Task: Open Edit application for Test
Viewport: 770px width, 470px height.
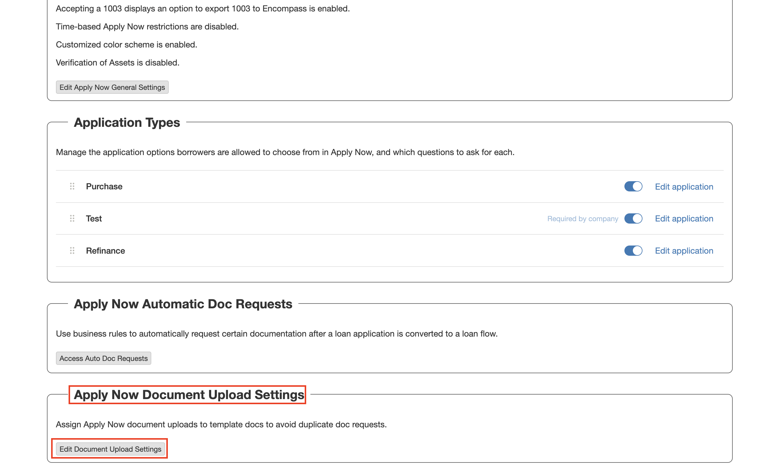Action: tap(684, 218)
